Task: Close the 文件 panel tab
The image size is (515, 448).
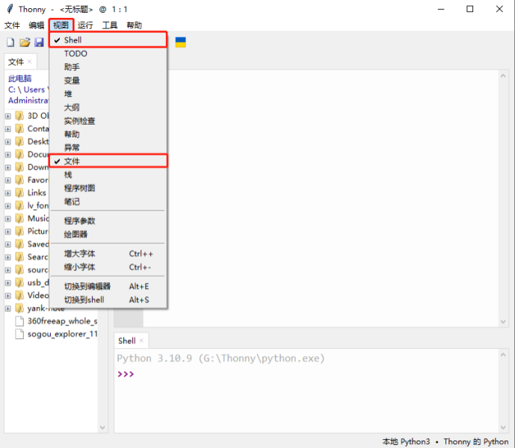Action: [30, 62]
